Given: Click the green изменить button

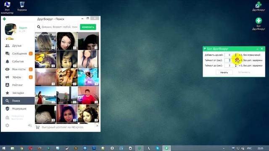Looking at the screenshot, I should 88,27.
